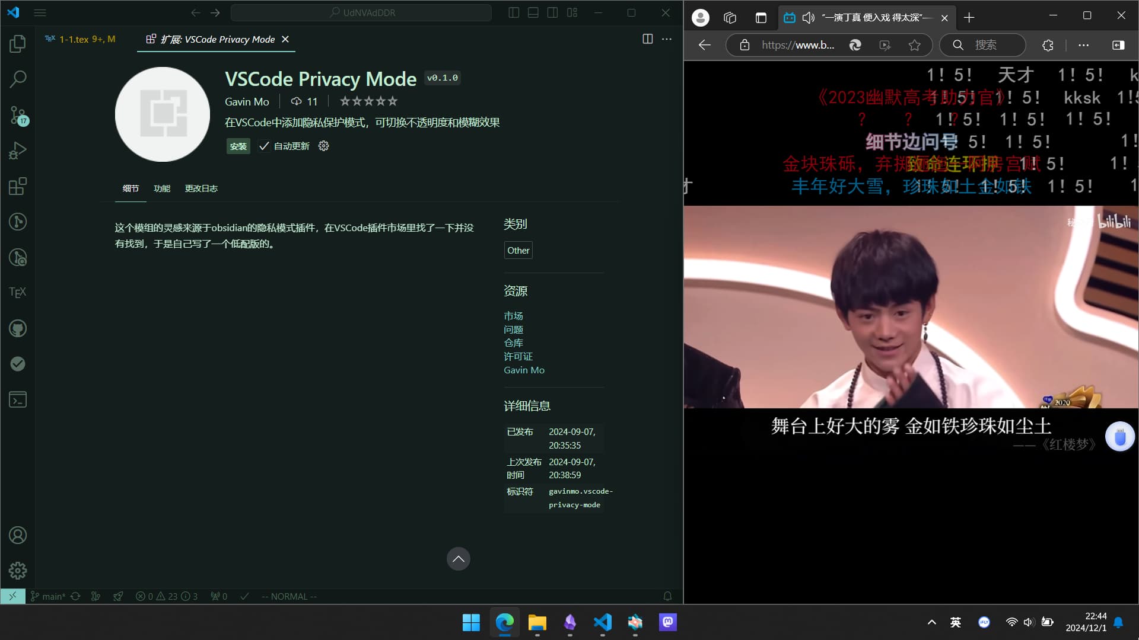Click the Other category tag
The width and height of the screenshot is (1139, 640).
pyautogui.click(x=518, y=250)
